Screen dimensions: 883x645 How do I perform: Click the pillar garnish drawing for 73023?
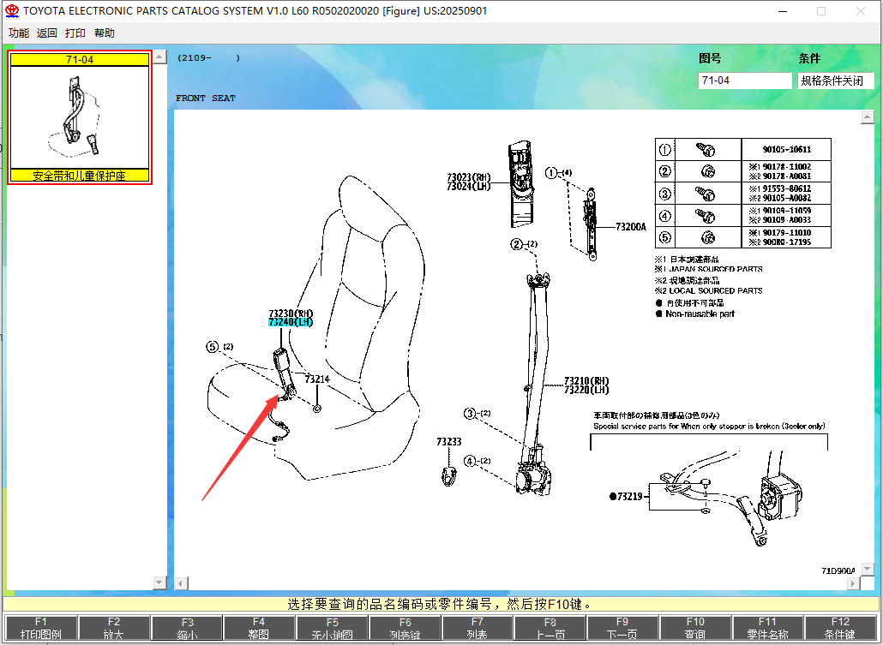521,185
